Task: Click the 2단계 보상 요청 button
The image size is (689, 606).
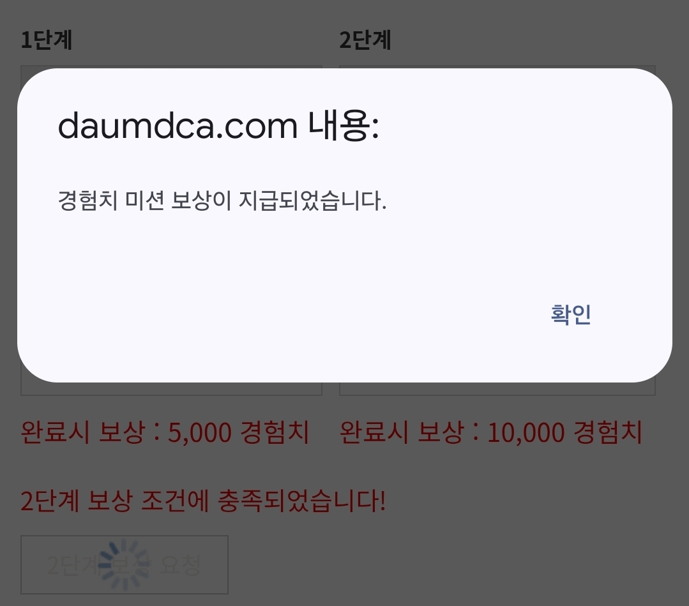Action: pos(125,564)
